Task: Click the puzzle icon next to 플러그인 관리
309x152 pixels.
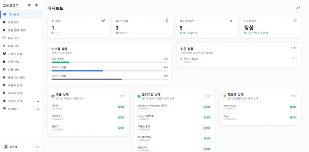Action: click(x=4, y=77)
